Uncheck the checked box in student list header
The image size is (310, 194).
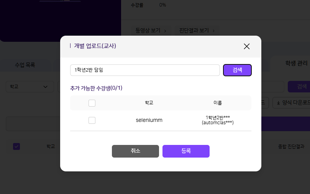click(x=16, y=146)
